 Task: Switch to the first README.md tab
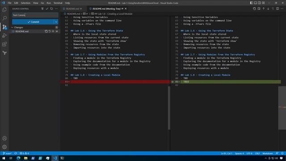73,8
